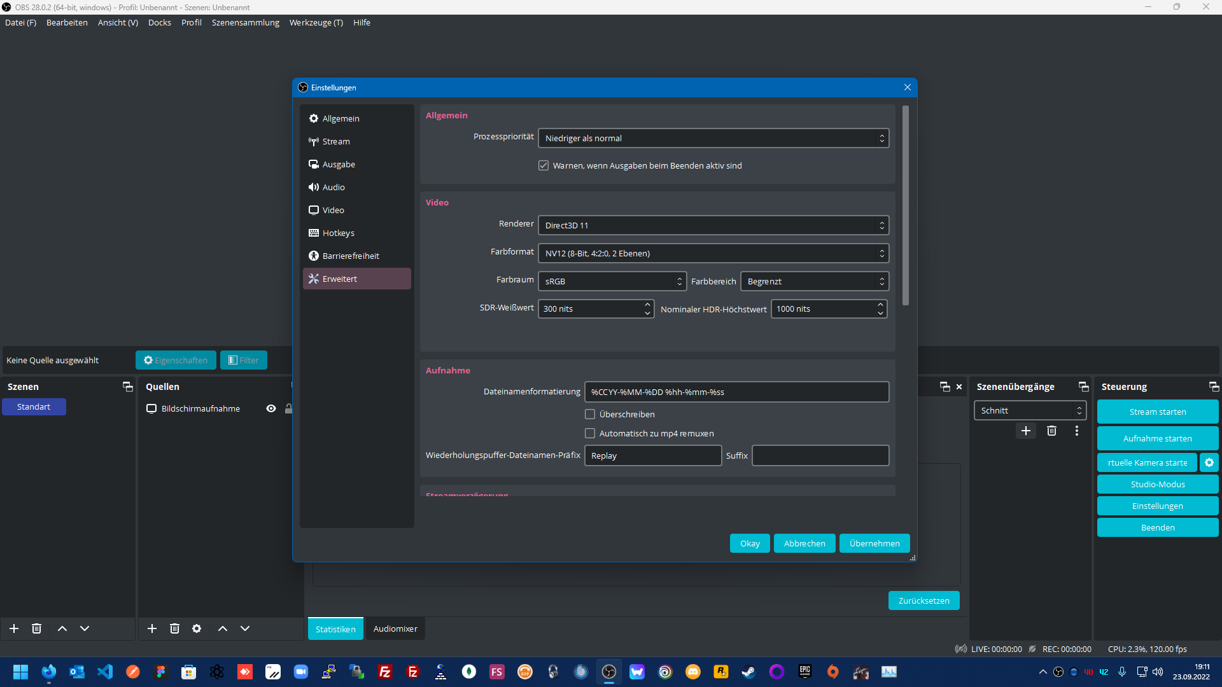Add a new scene with plus icon
Screen dimensions: 1222x687
tap(14, 628)
